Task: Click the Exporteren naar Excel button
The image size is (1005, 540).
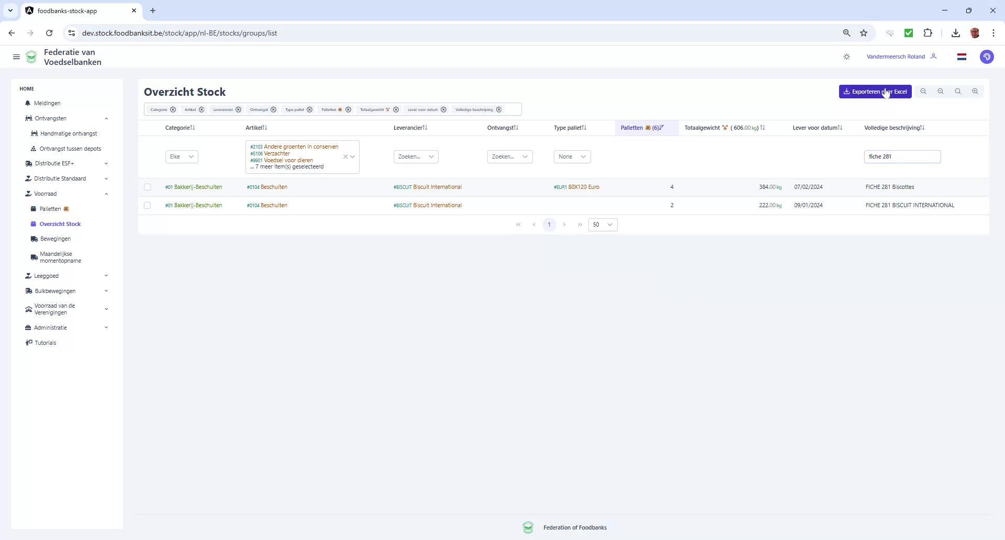Action: (875, 91)
